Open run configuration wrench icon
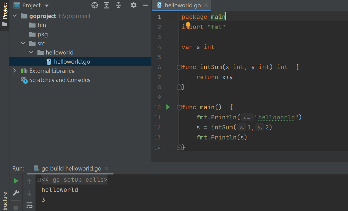 (x=16, y=193)
